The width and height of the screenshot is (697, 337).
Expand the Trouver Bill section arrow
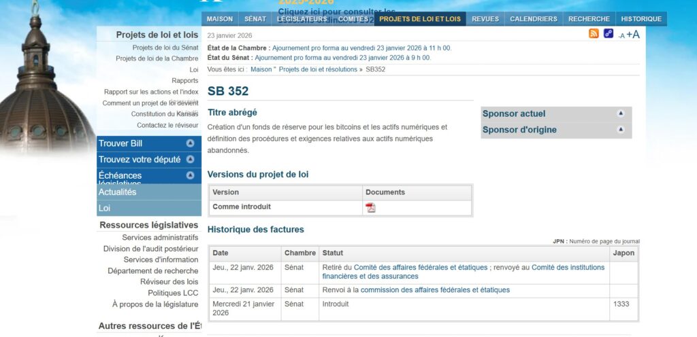[x=190, y=143]
